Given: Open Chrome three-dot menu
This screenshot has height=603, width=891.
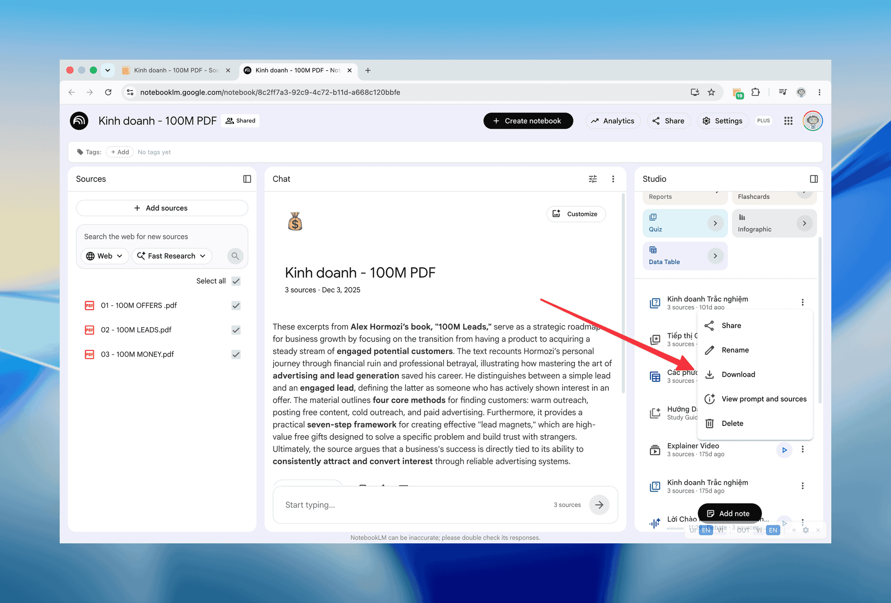Looking at the screenshot, I should pyautogui.click(x=820, y=92).
